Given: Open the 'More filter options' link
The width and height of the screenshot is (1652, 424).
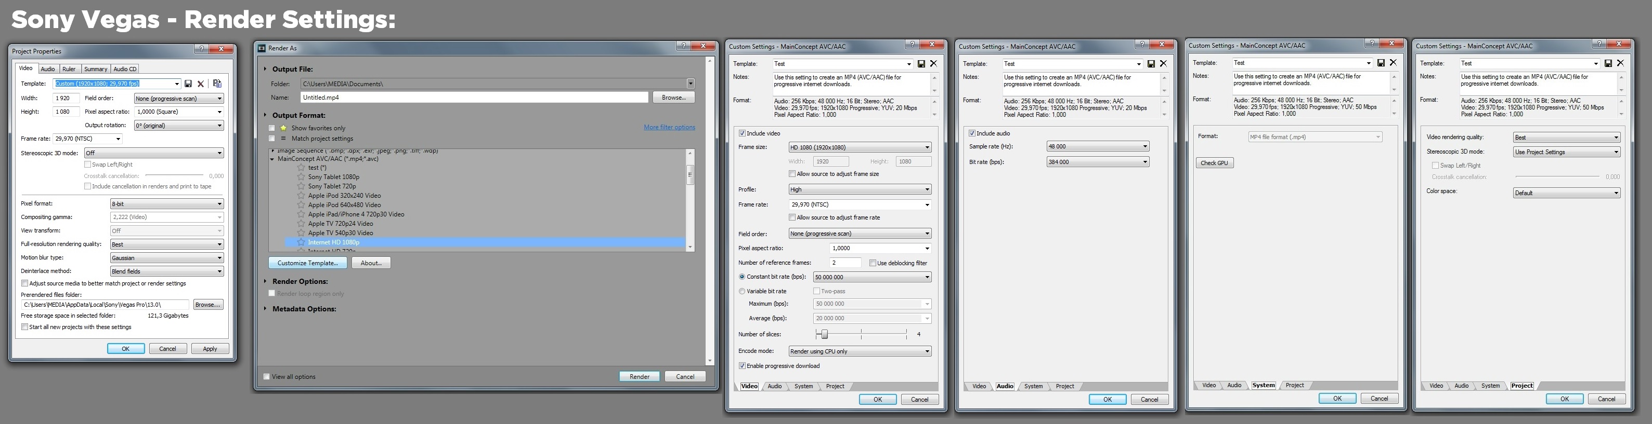Looking at the screenshot, I should point(669,128).
